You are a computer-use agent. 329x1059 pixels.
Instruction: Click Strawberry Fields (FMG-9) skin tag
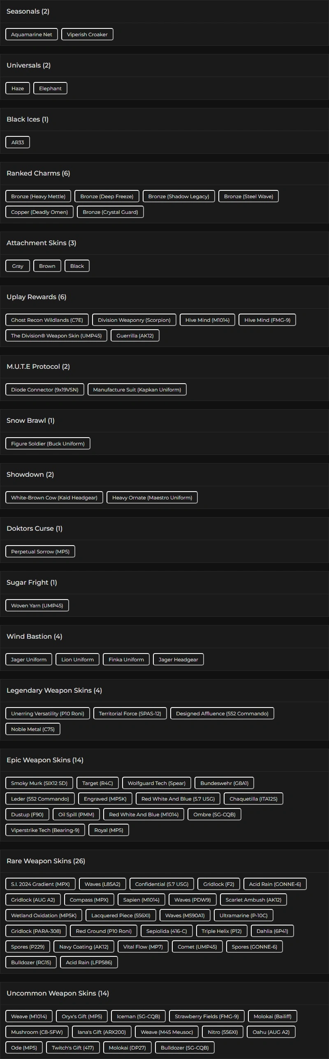tap(207, 1017)
